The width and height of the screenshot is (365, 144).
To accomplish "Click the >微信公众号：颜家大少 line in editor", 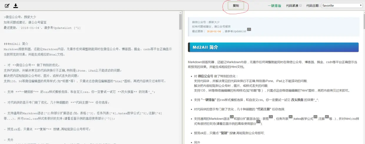I will 20,17.
